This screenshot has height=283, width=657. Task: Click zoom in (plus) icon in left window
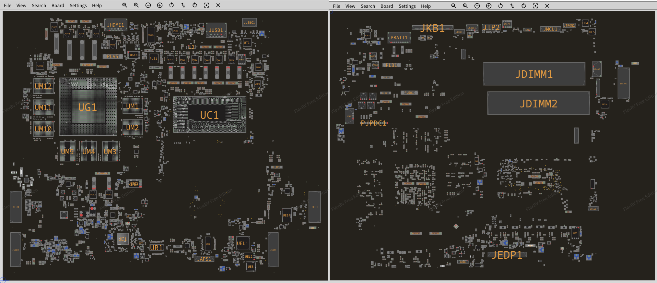pos(160,5)
